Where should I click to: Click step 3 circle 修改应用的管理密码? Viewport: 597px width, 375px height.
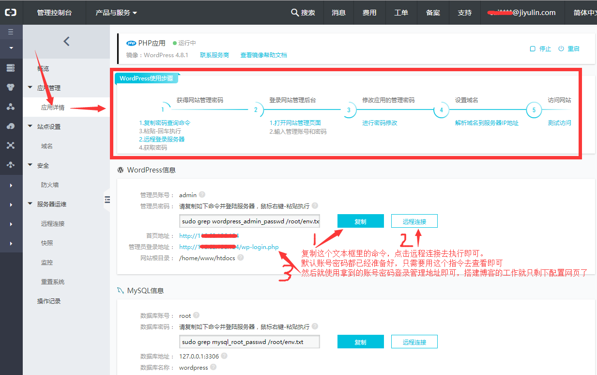[349, 109]
